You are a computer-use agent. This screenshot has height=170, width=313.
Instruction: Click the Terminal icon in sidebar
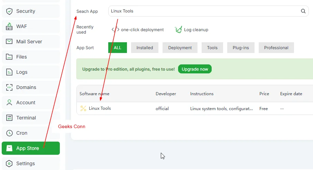[9, 118]
